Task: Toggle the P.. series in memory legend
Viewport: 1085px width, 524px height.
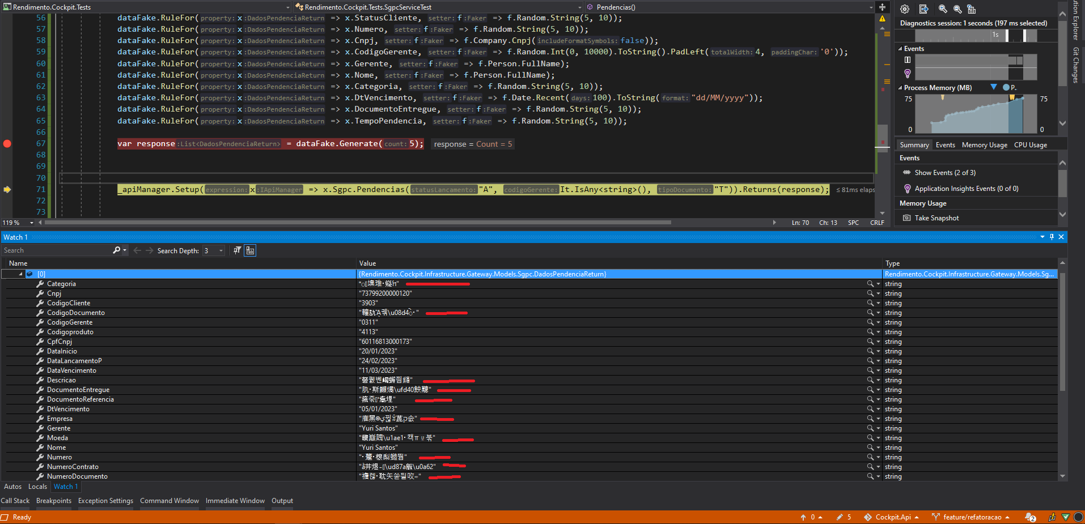Action: tap(1010, 87)
